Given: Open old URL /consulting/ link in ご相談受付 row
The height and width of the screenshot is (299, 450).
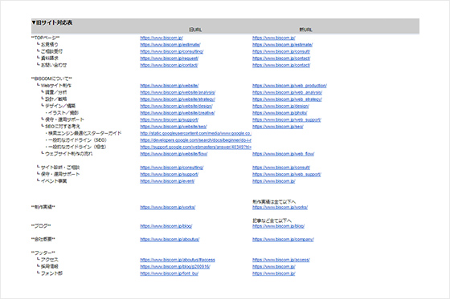Looking at the screenshot, I should (172, 51).
